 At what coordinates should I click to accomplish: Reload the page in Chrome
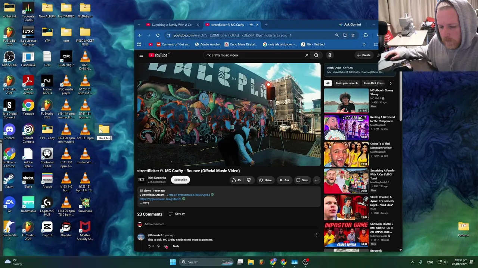pyautogui.click(x=158, y=35)
